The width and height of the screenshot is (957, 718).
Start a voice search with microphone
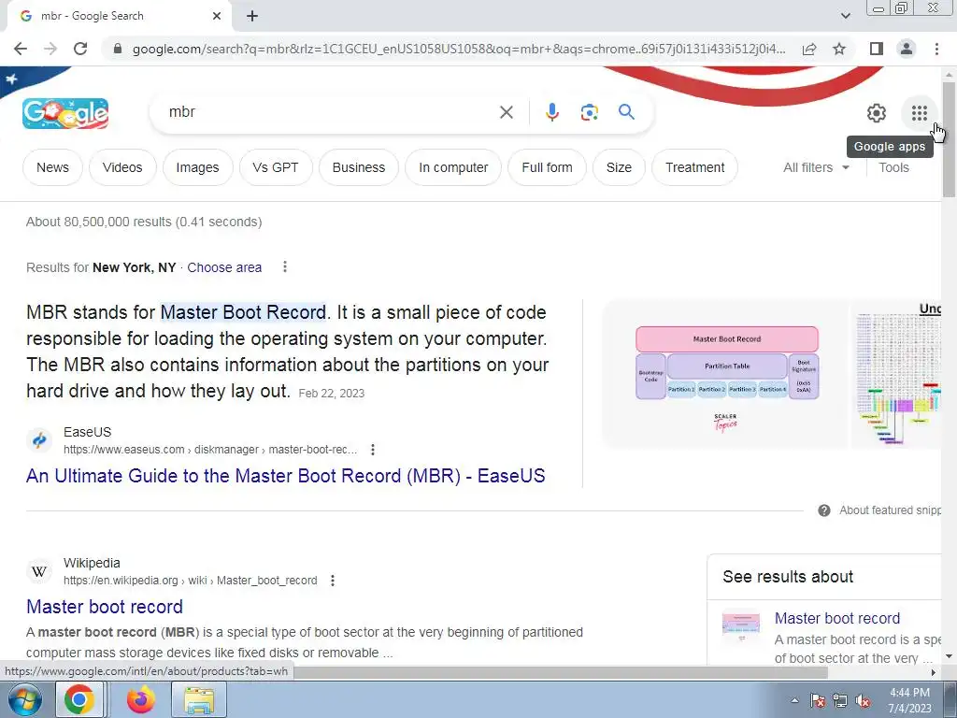[x=551, y=112]
